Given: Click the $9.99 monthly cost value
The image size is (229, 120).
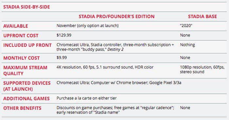Looking at the screenshot, I should 62,57.
